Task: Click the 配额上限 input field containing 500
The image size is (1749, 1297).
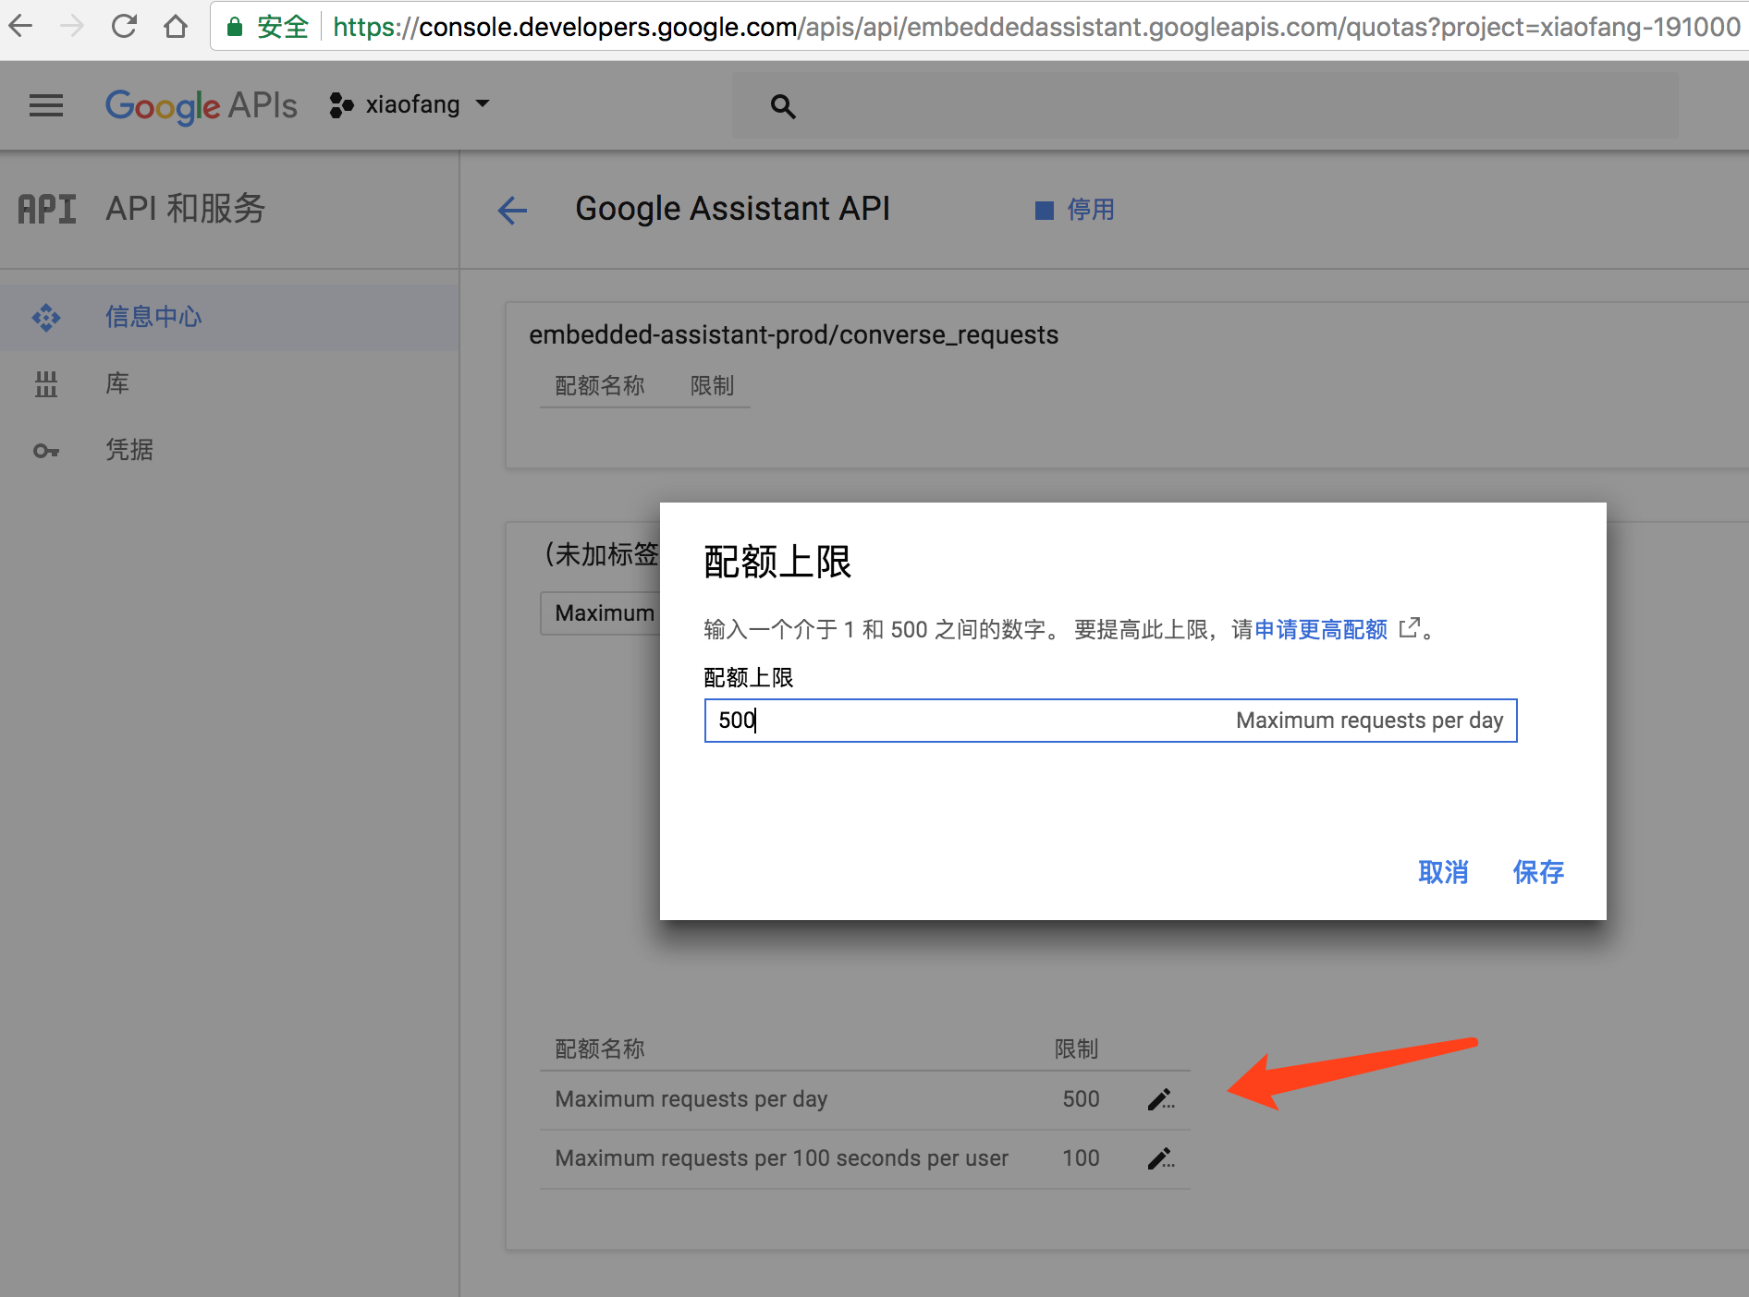Action: pos(1110,721)
